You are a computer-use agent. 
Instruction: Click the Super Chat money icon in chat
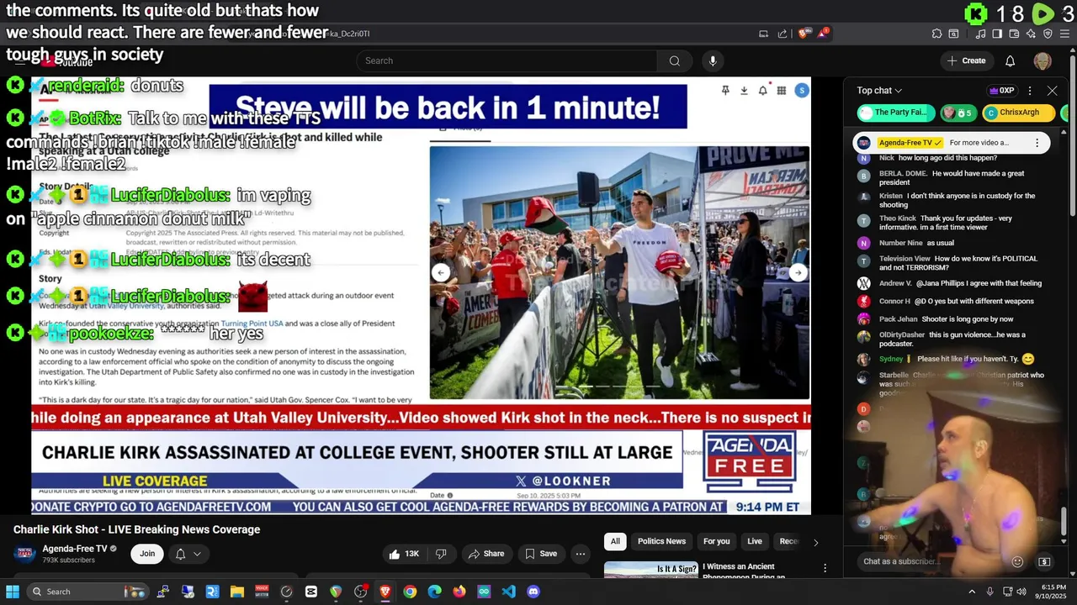(x=1044, y=561)
